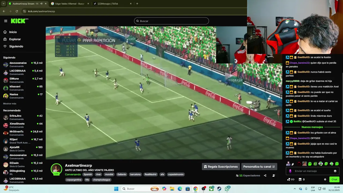Viewport: 343px width, 193px height.
Task: Click the Axelmartinezrp streamer avatar
Action: pyautogui.click(x=56, y=169)
